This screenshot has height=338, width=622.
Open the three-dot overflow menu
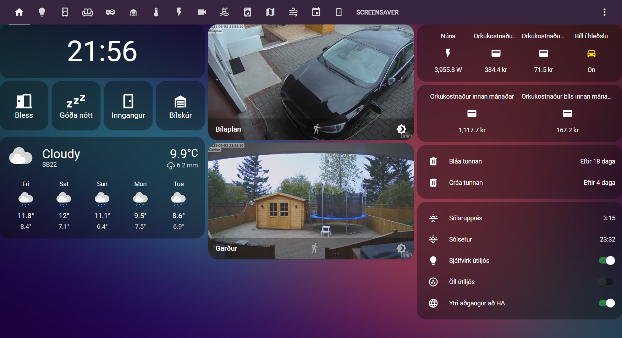click(605, 12)
